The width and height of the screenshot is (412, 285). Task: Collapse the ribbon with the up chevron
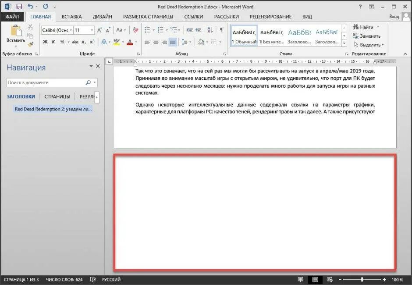[x=405, y=54]
